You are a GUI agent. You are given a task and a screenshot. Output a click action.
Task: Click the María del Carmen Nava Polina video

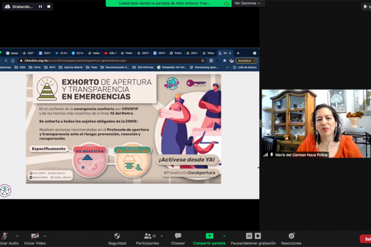316,124
